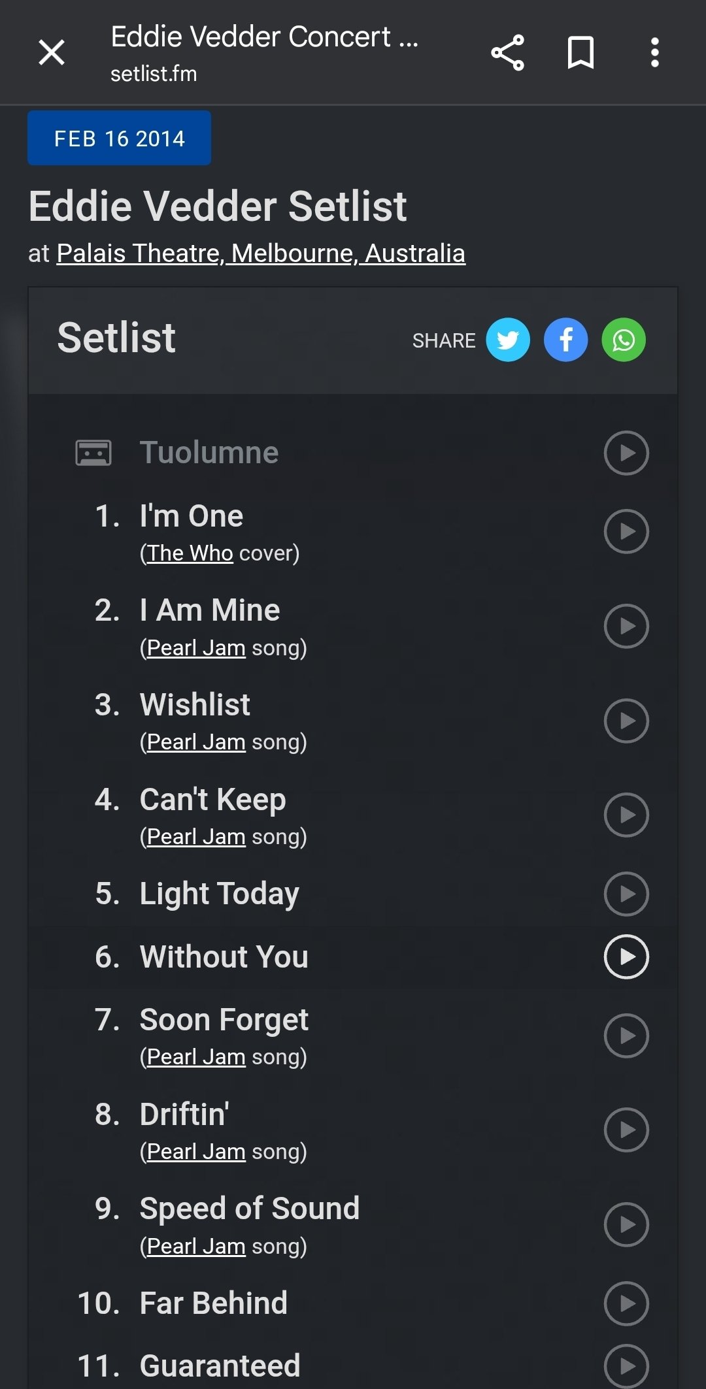The image size is (706, 1389).
Task: Play I Am Mine track
Action: pos(626,626)
